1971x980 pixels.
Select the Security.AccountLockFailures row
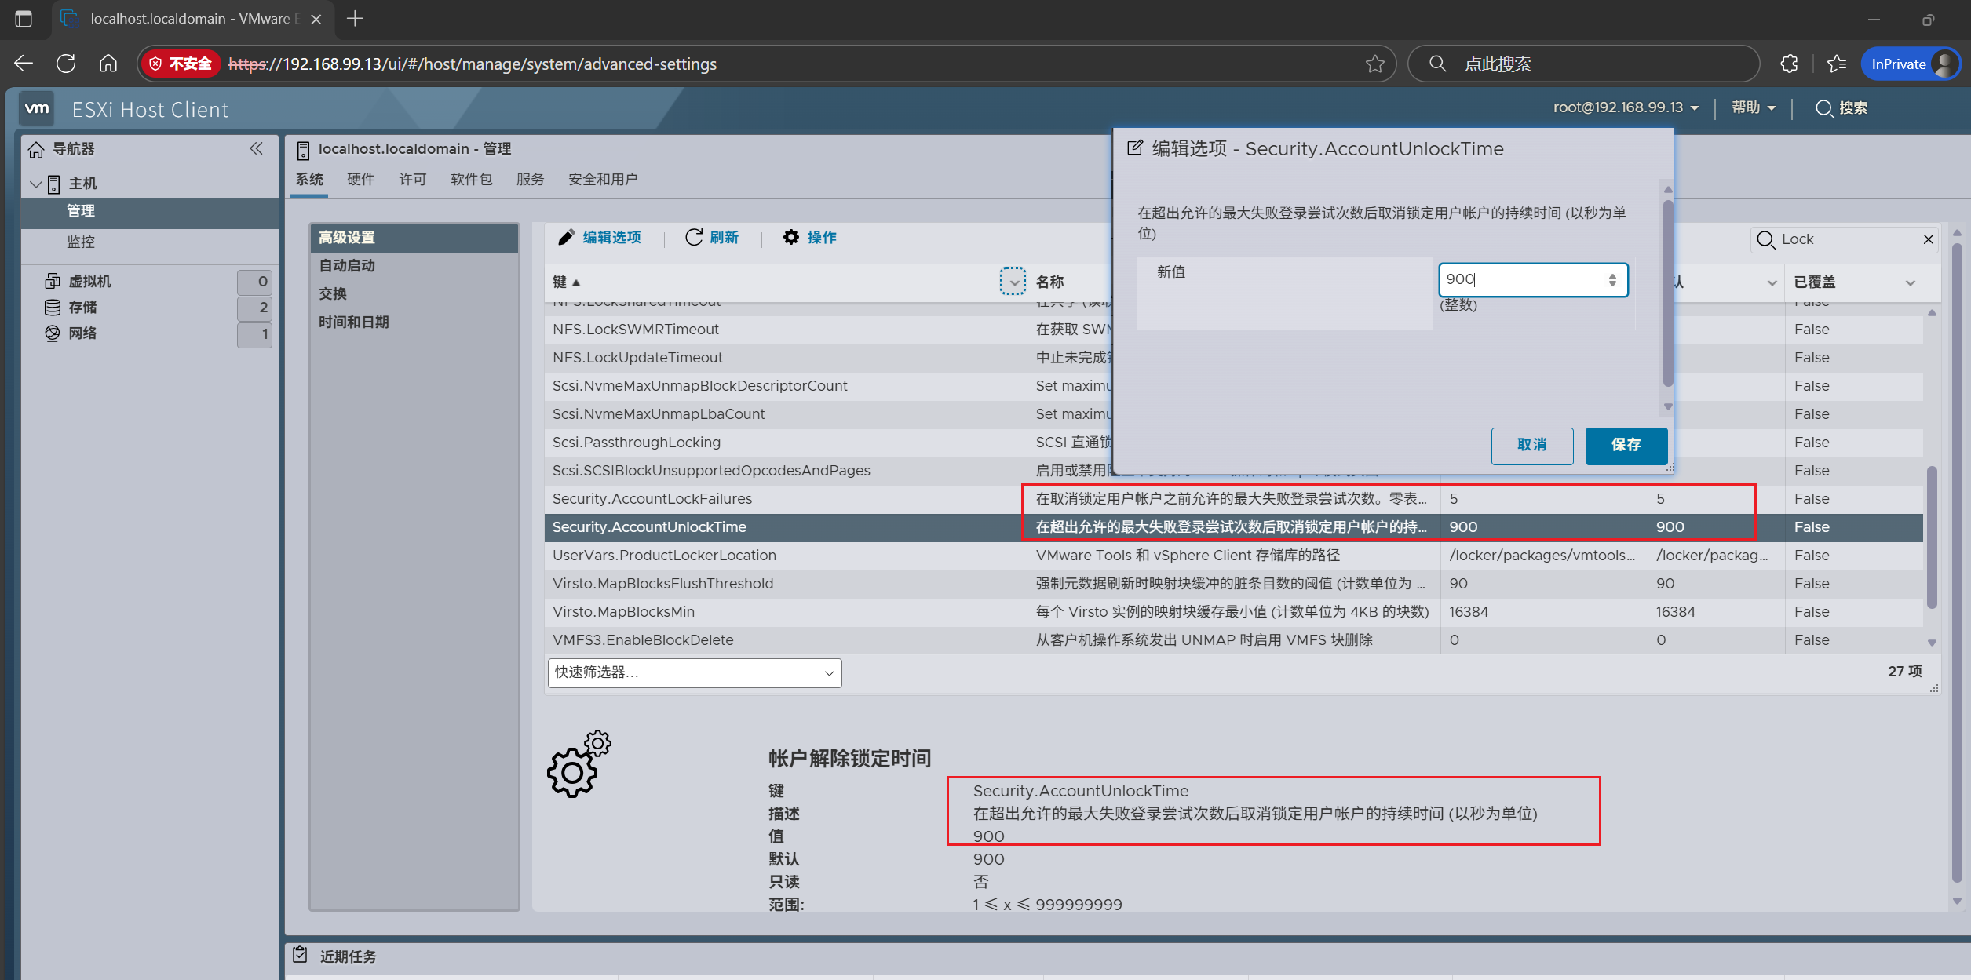1233,499
